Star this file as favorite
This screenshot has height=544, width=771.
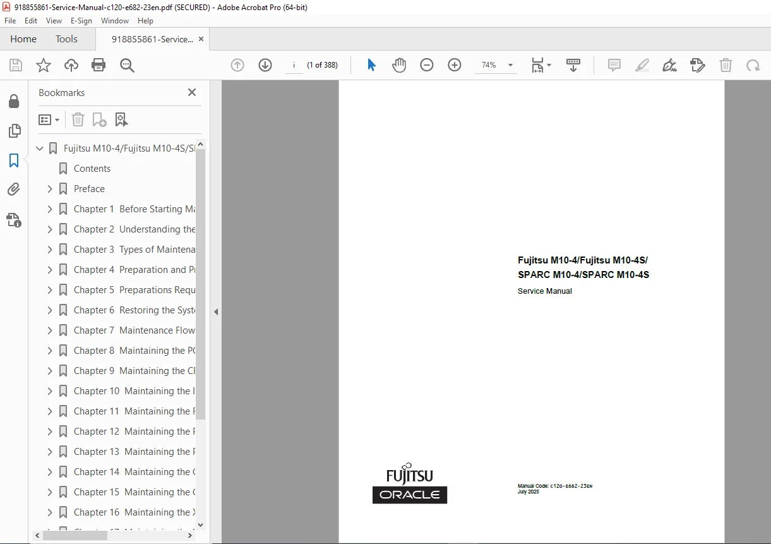[44, 65]
